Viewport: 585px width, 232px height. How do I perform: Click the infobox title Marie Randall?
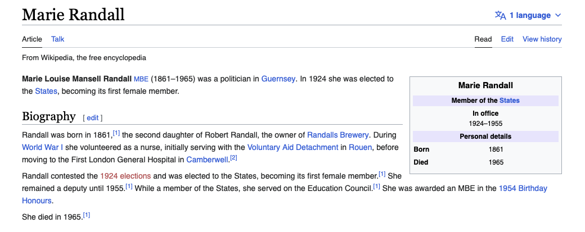pos(486,85)
